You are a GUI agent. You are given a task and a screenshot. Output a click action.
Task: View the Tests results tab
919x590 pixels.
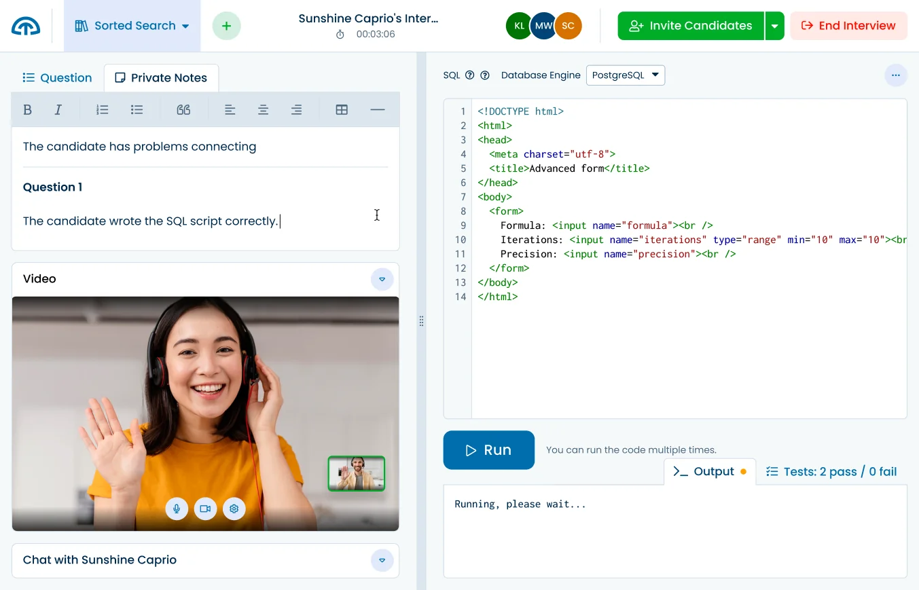[x=831, y=471]
